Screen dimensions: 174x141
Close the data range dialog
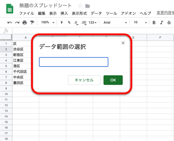pos(123,43)
